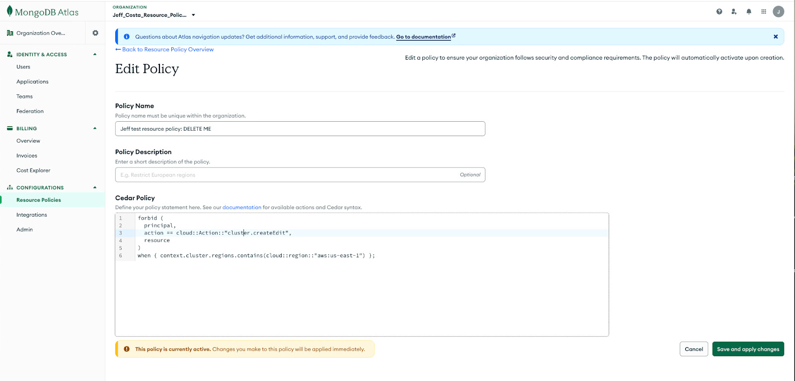Screen dimensions: 795x381
Task: Click the Cancel button
Action: click(x=694, y=349)
